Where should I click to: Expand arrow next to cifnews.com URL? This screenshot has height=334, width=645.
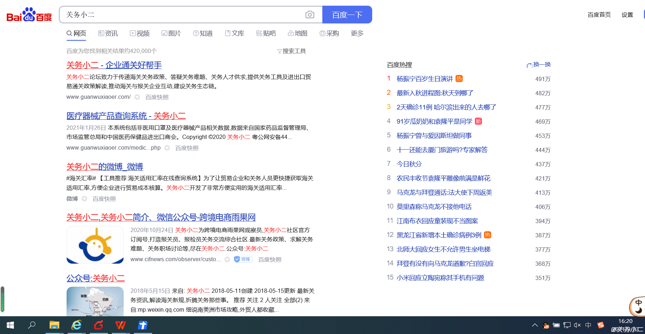(x=227, y=259)
